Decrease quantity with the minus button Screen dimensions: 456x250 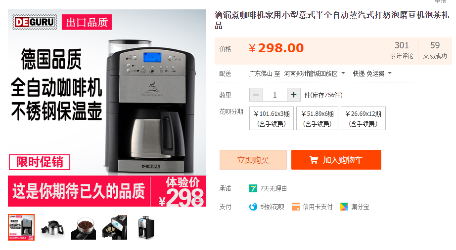click(x=256, y=95)
